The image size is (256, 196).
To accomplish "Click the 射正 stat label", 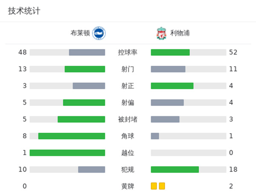I will (x=128, y=86).
